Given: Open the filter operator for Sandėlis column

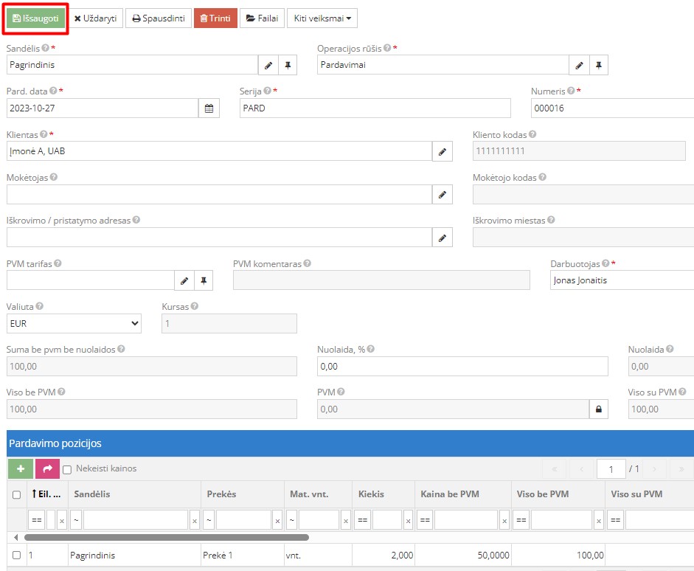Looking at the screenshot, I should click(76, 519).
